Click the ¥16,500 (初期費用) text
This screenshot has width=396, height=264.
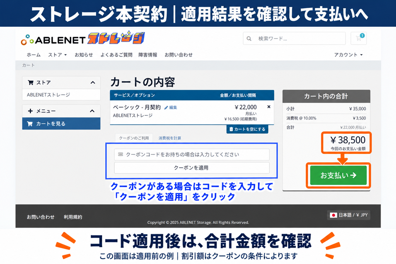[241, 119]
